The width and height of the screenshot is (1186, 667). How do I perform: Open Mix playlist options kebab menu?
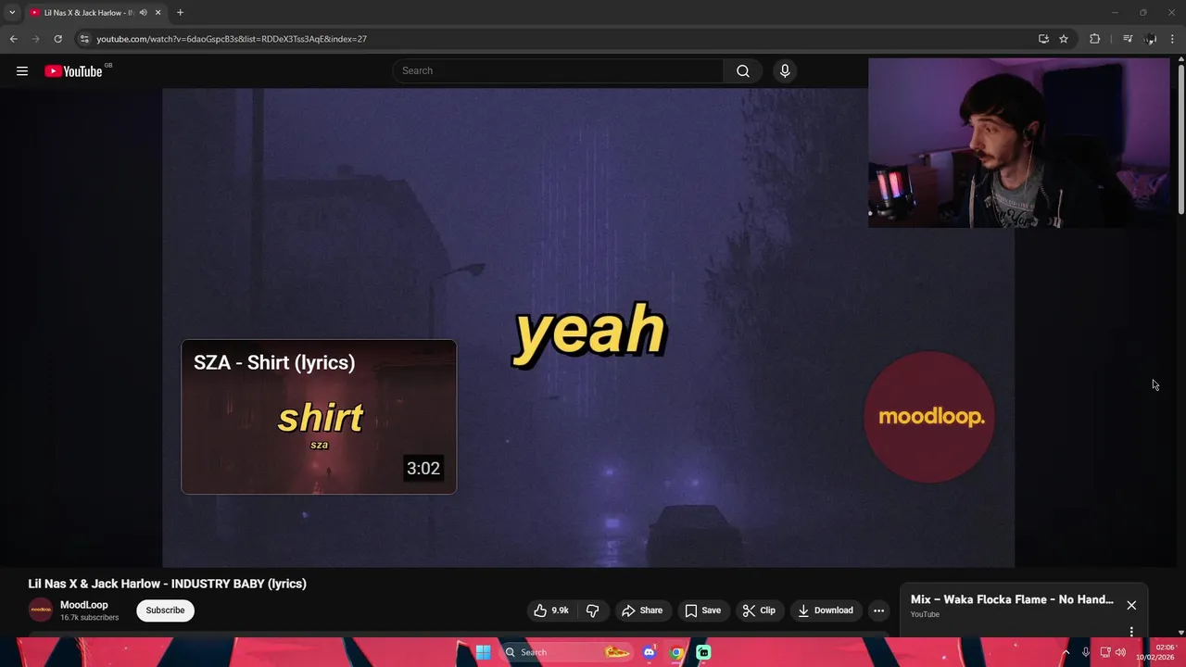[1131, 632]
